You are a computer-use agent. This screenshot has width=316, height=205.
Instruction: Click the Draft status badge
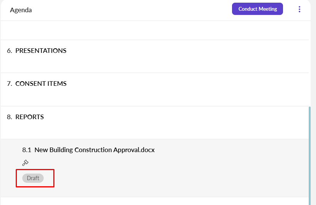tap(33, 178)
